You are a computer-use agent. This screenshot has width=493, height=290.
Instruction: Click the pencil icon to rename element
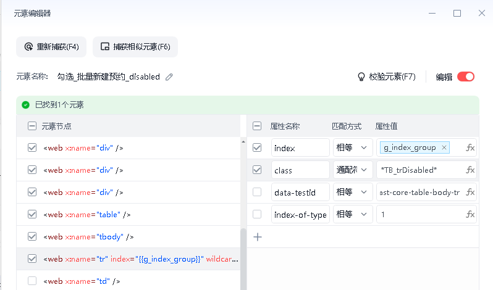(x=169, y=77)
